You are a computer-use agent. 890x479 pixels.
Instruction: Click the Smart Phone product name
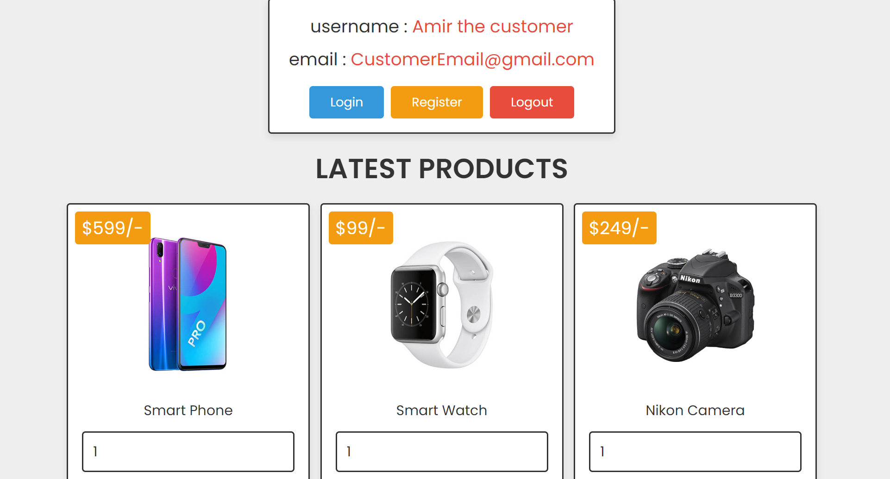188,411
